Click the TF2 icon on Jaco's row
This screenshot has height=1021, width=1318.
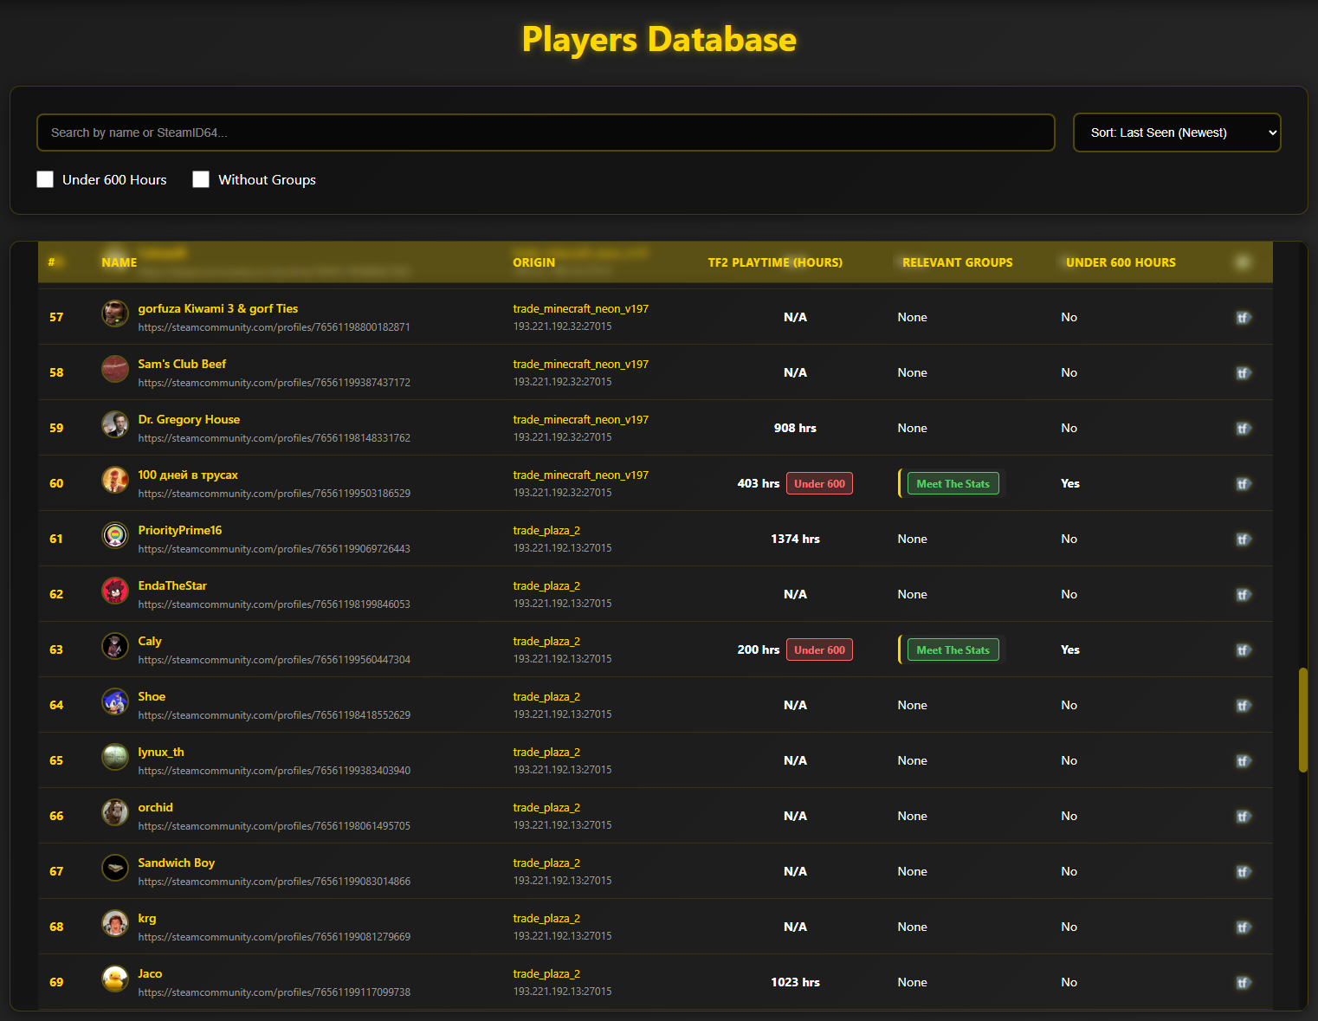[1244, 982]
